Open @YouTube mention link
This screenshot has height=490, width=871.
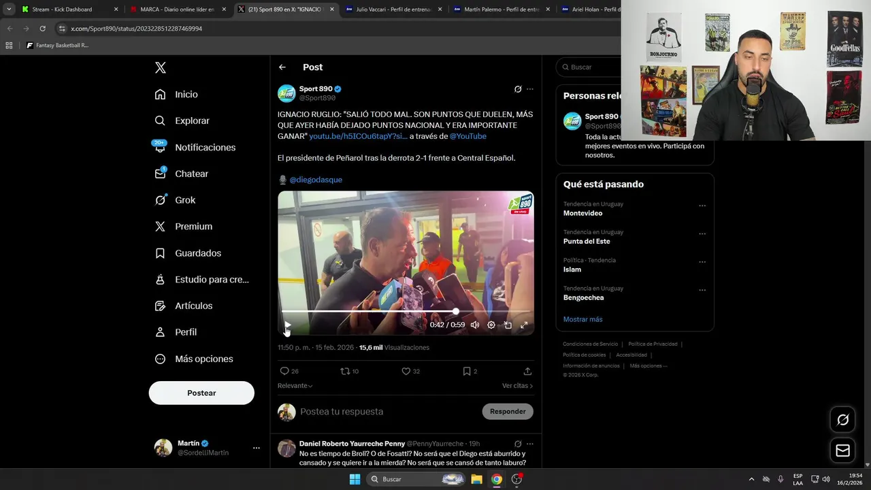468,136
